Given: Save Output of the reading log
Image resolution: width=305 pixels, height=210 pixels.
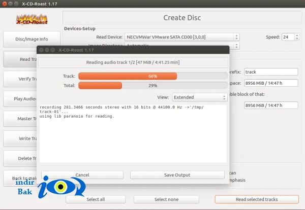Looking at the screenshot, I should click(177, 175).
